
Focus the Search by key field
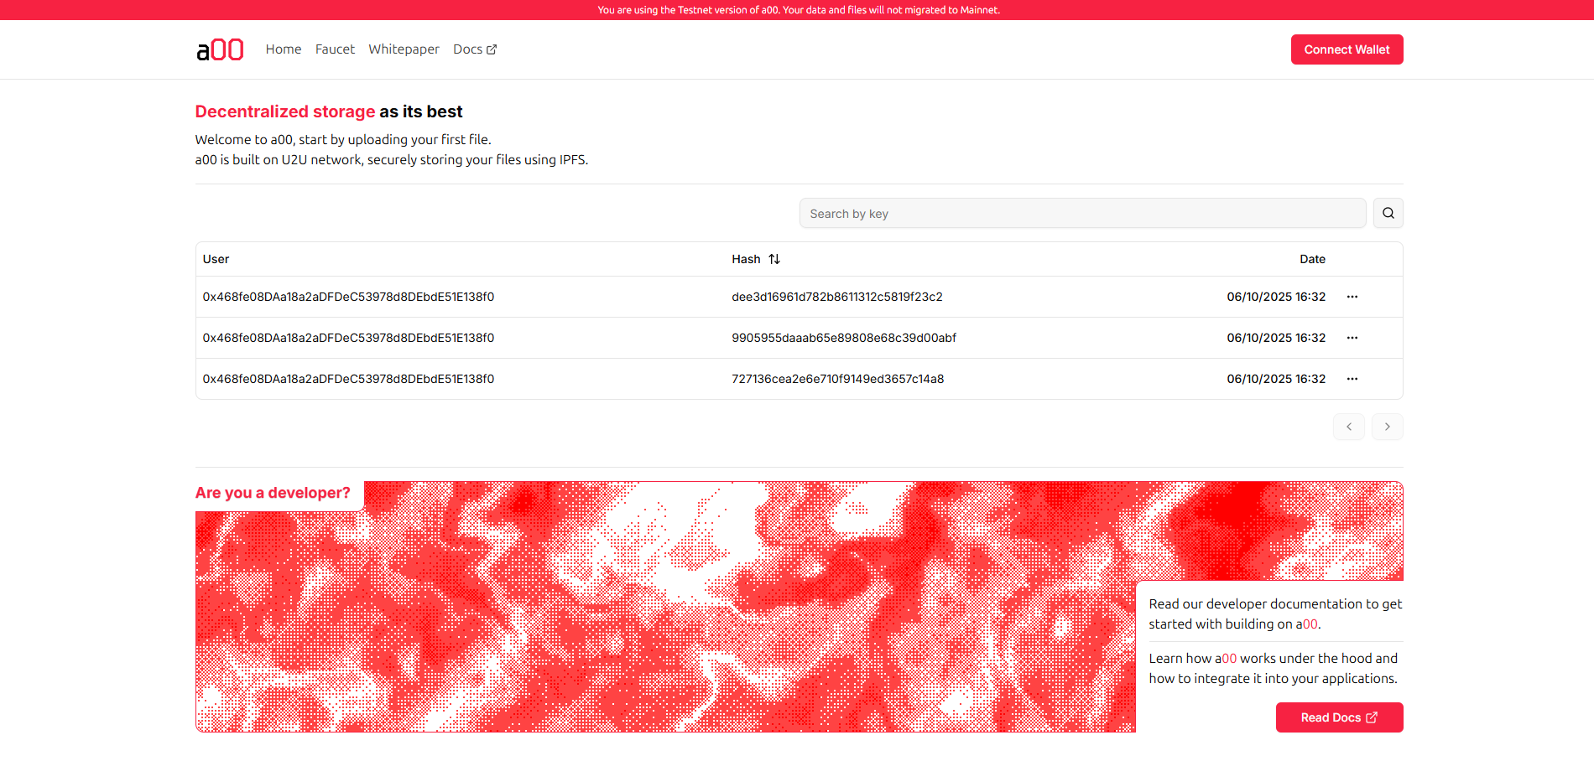[x=1082, y=214]
